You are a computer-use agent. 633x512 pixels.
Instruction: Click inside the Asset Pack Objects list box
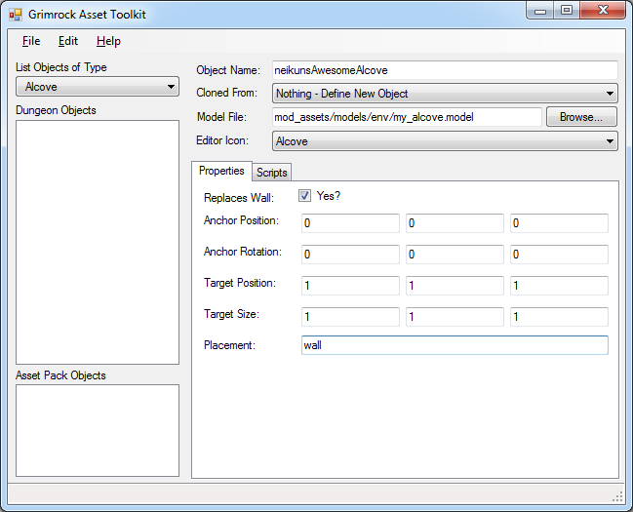click(98, 430)
